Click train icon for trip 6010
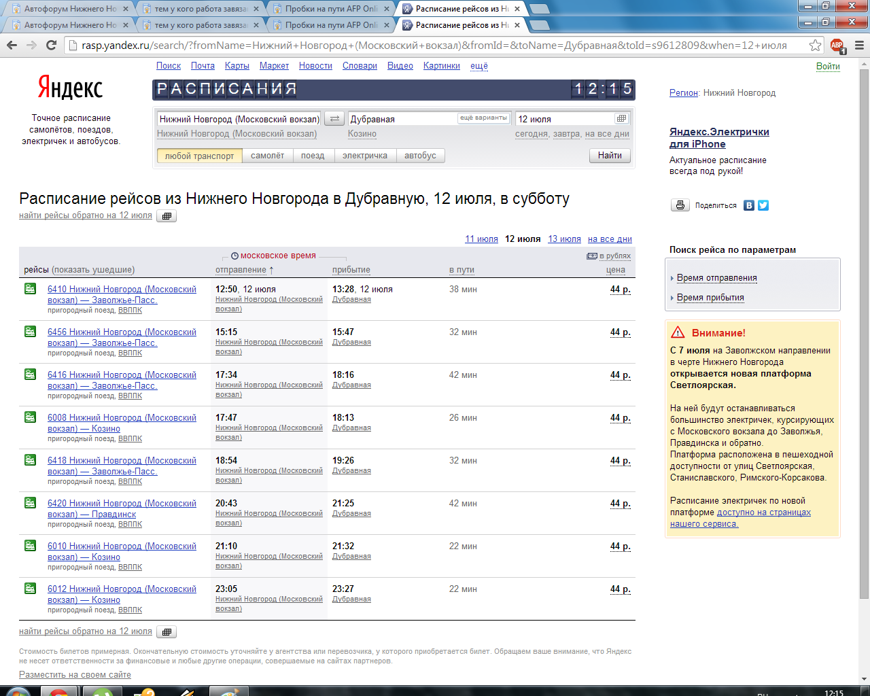 coord(30,546)
